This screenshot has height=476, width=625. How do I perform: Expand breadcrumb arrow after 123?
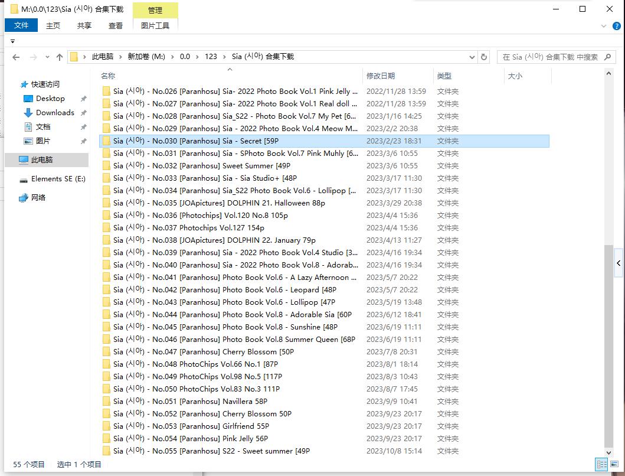(225, 57)
